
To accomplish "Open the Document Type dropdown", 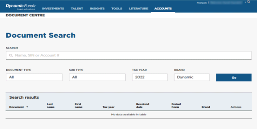I will point(34,77).
